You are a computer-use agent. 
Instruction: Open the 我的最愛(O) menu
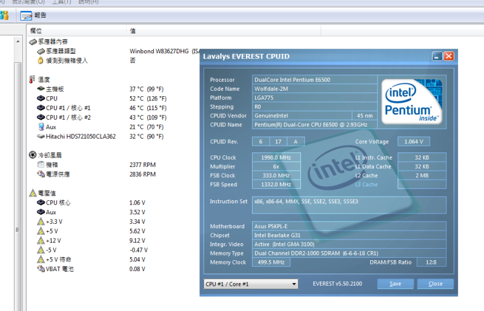(28, 2)
